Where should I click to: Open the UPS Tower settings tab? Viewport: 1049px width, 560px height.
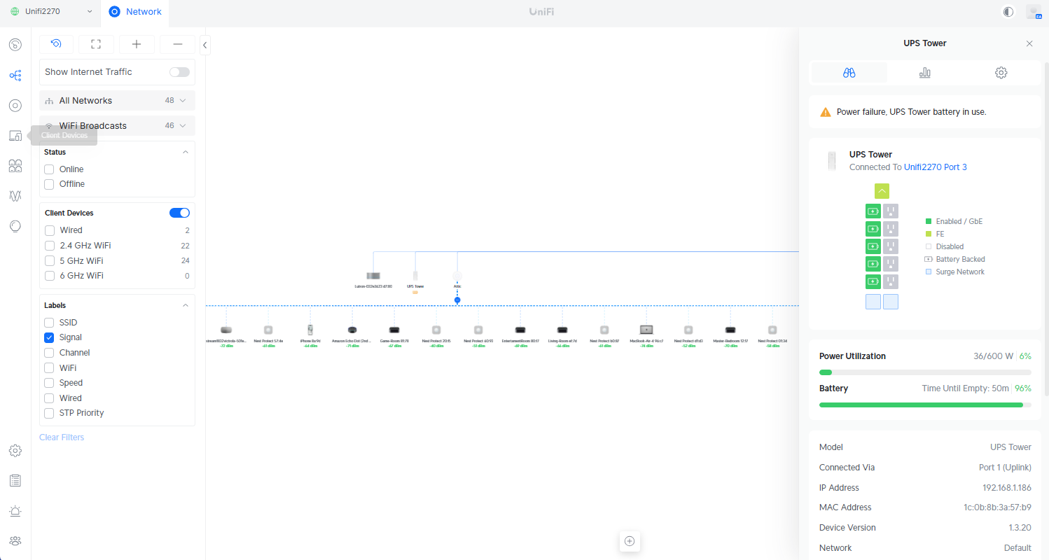pos(1001,73)
